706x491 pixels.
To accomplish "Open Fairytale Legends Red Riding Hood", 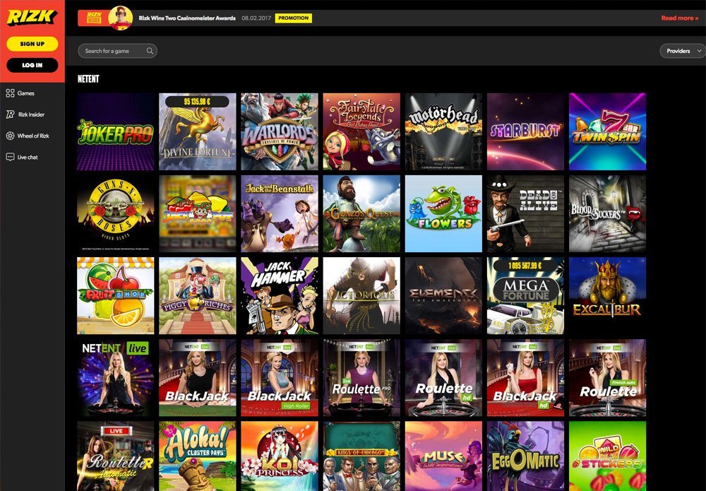I will click(361, 131).
